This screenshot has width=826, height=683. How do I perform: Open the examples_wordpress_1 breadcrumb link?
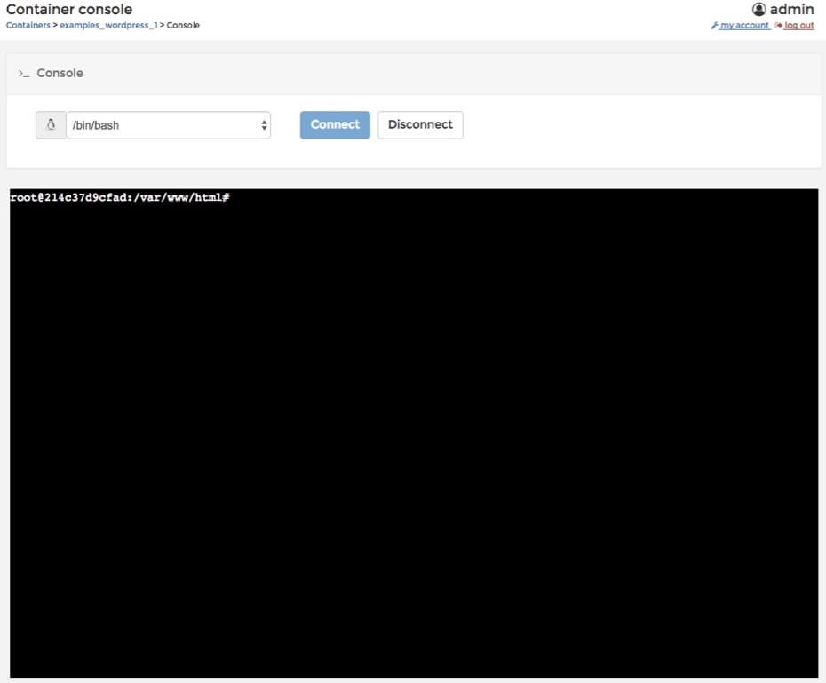click(108, 25)
